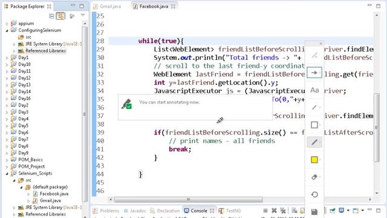
Task: Minimize the editor area
Action: [x=369, y=5]
